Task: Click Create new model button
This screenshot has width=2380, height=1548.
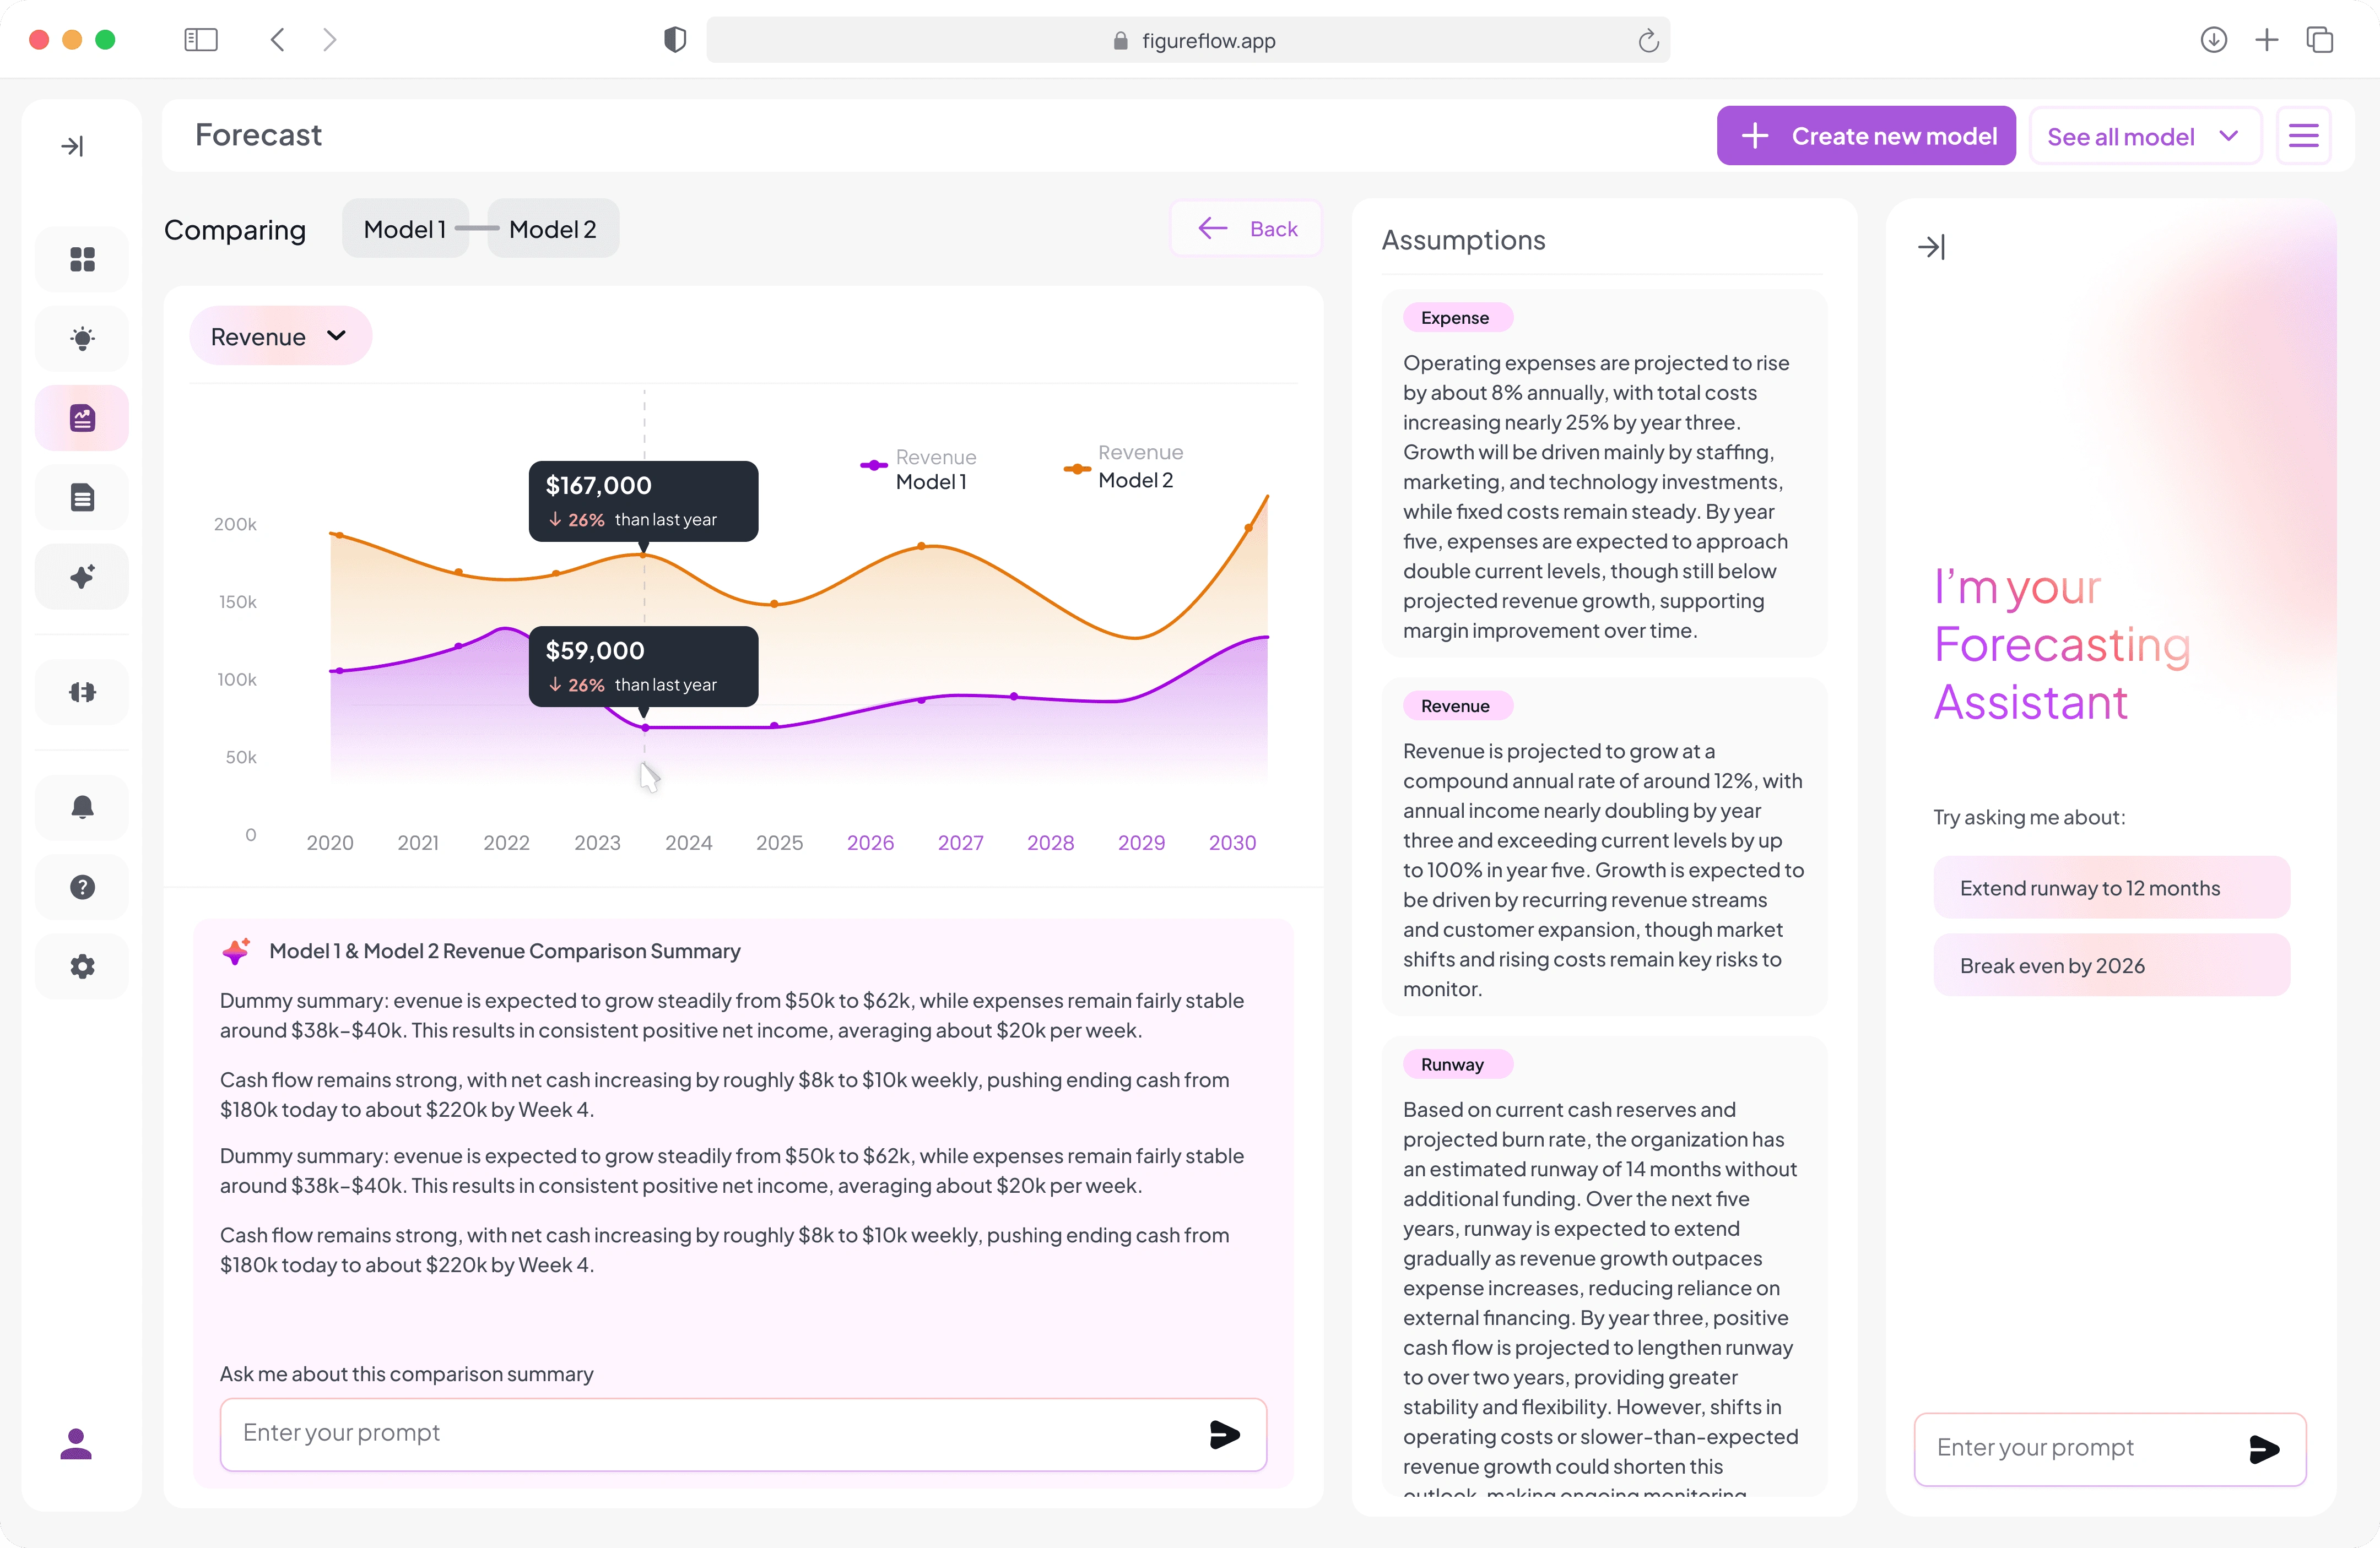Action: pyautogui.click(x=1866, y=136)
